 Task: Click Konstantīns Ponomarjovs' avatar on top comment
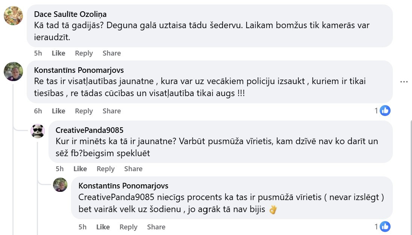[14, 71]
